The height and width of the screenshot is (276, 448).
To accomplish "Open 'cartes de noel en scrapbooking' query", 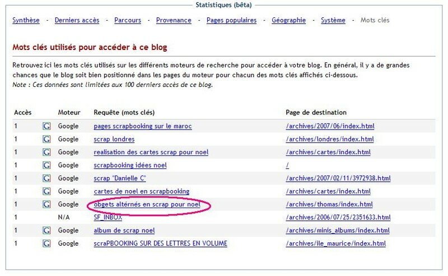I will (142, 191).
